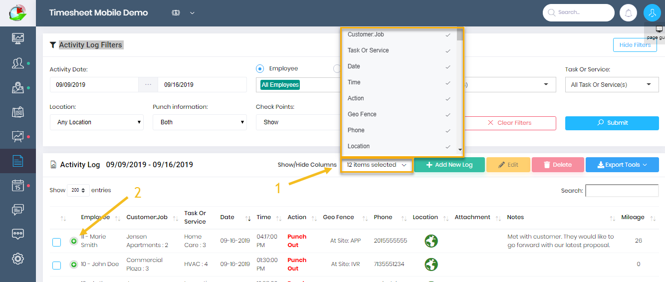
Task: Toggle the Geo Fence column option
Action: (399, 114)
